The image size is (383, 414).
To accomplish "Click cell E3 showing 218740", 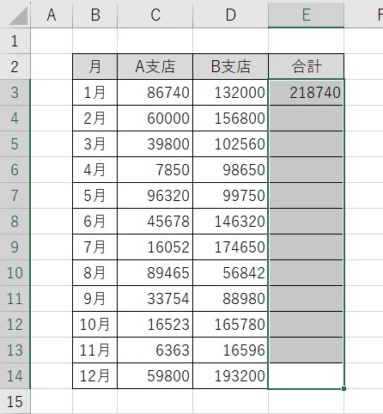I will tap(306, 93).
